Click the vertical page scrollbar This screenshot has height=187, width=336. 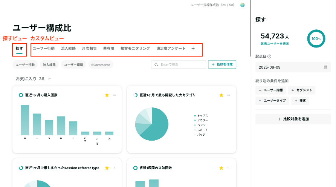coord(250,28)
